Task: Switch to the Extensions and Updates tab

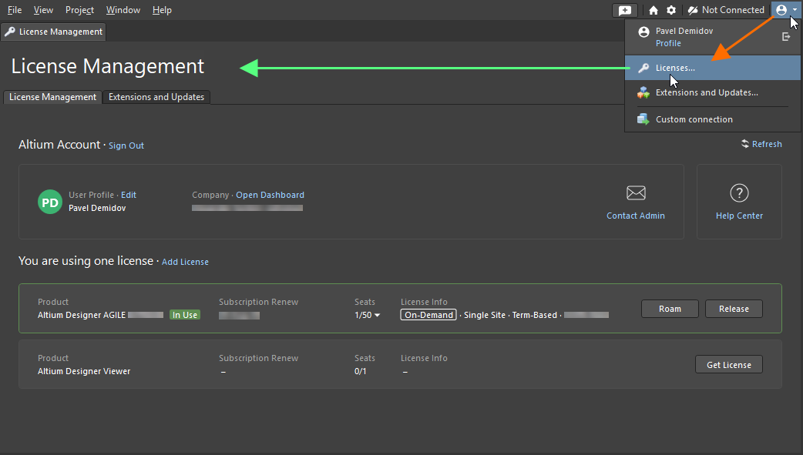Action: 156,97
